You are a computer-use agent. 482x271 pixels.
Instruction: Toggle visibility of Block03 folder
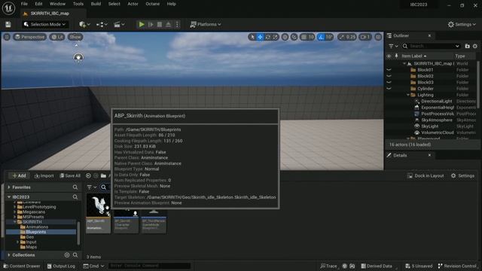coord(389,82)
